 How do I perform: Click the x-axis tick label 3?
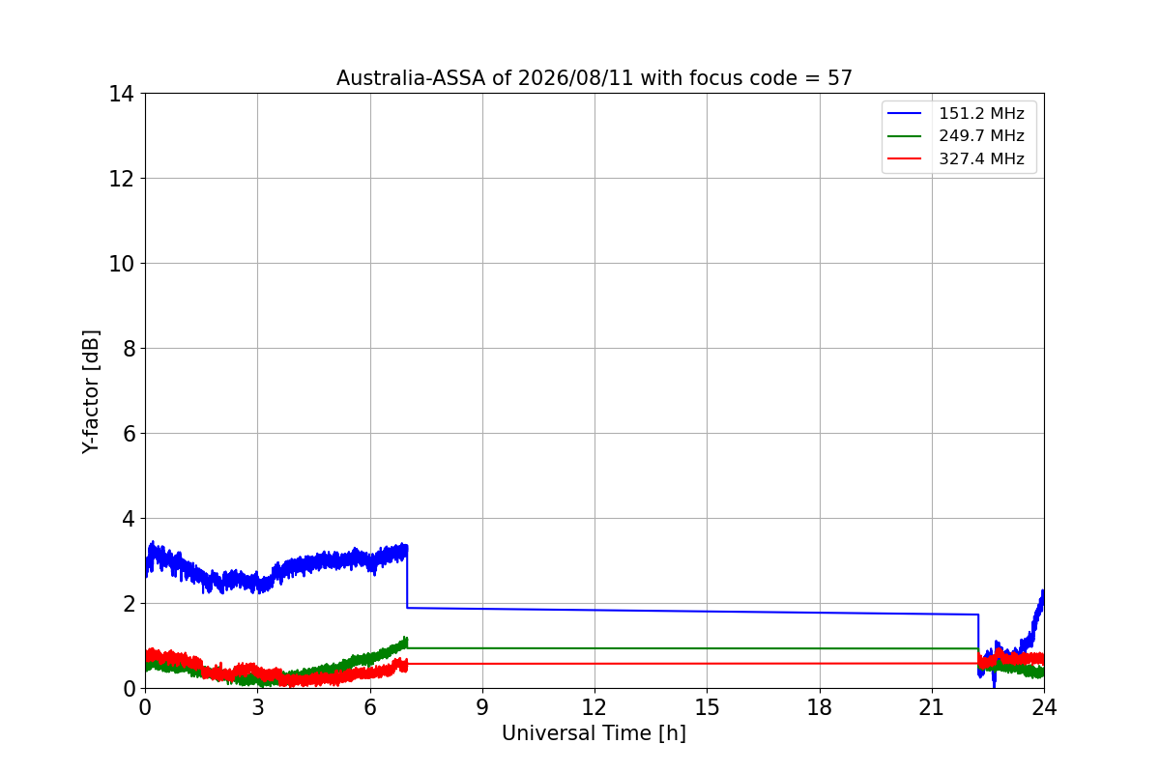pos(257,707)
